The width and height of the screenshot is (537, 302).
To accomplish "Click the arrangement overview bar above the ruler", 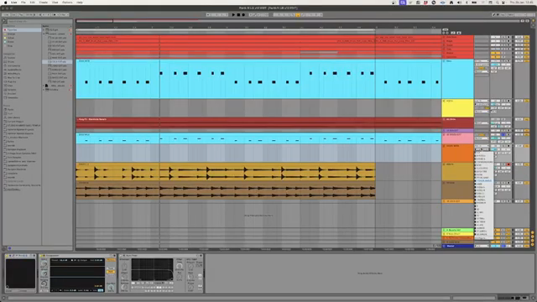I will 298,21.
